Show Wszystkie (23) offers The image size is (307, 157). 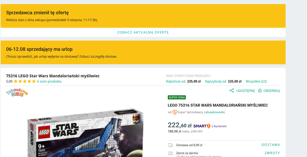tap(256, 81)
